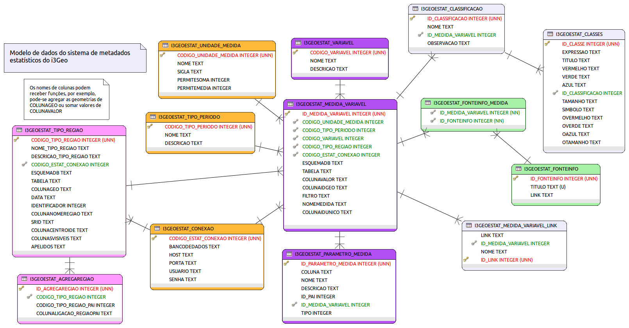Select the I3GEOESTAT_CONEXAO table title
The height and width of the screenshot is (328, 629).
(x=188, y=229)
